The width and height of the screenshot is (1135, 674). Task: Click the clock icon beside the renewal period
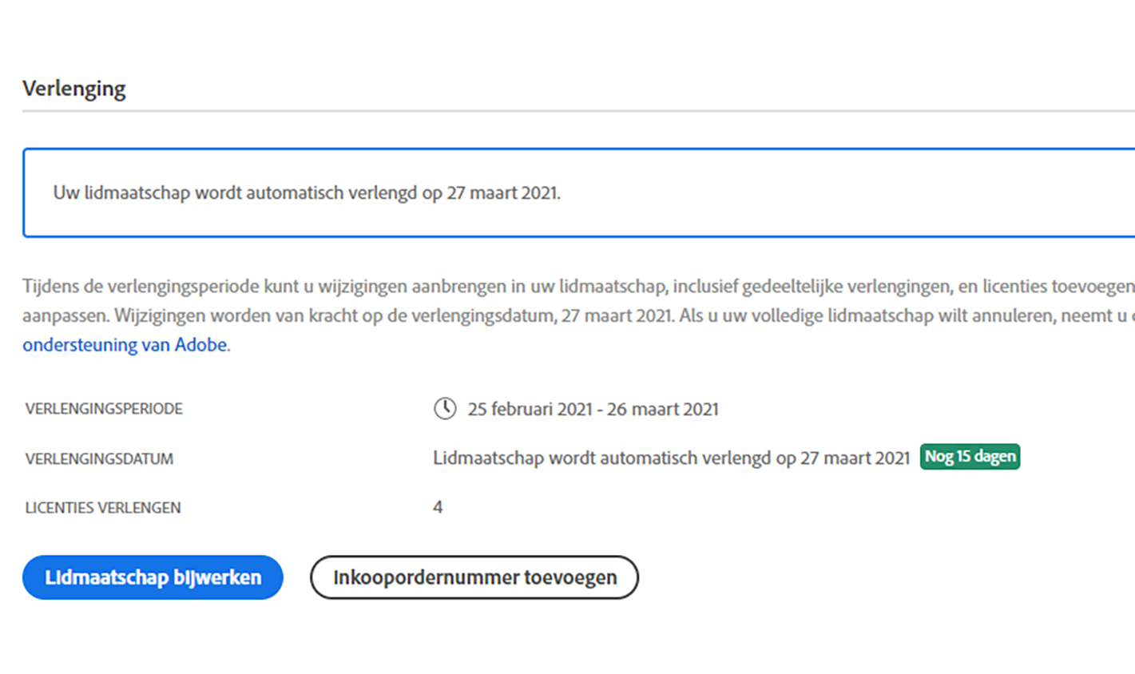445,408
